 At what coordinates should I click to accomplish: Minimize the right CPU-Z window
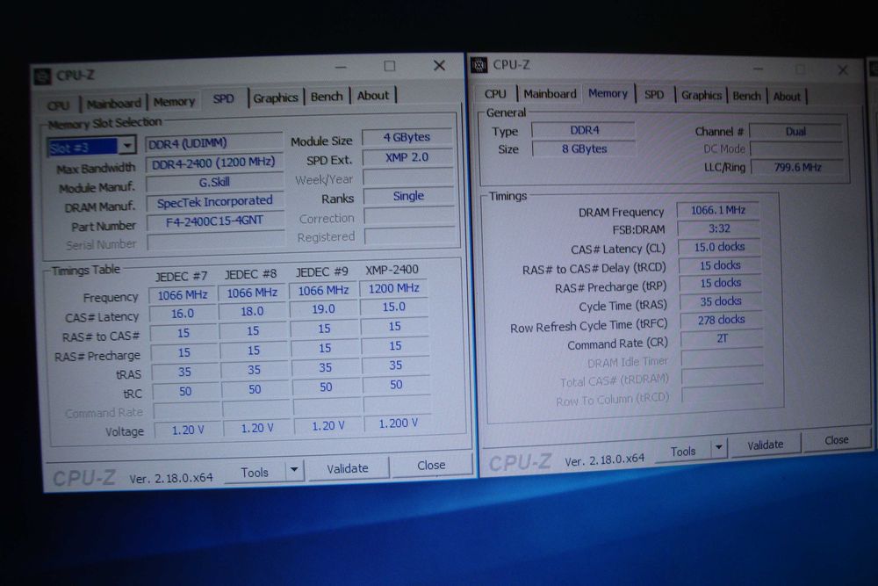pyautogui.click(x=759, y=69)
